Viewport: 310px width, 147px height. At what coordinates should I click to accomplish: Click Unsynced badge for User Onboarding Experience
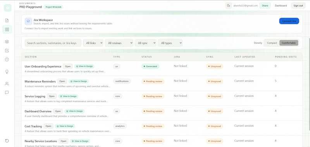pyautogui.click(x=215, y=66)
